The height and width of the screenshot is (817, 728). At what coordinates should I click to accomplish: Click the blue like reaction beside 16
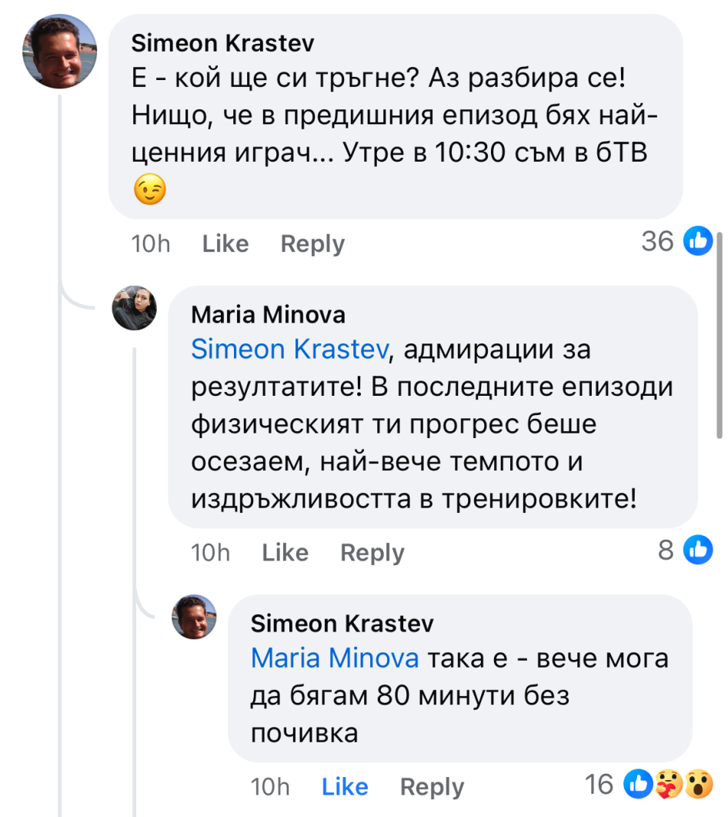(x=640, y=784)
